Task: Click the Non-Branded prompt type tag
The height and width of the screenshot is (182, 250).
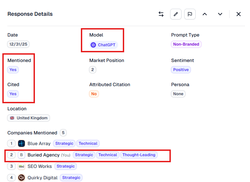Action: (x=186, y=44)
